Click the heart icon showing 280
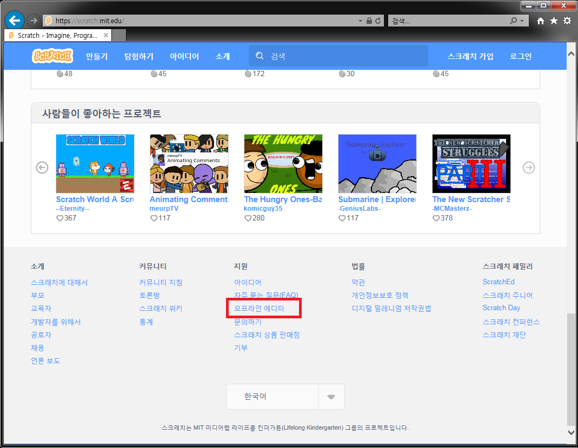Viewport: 578px width, 448px height. point(248,218)
